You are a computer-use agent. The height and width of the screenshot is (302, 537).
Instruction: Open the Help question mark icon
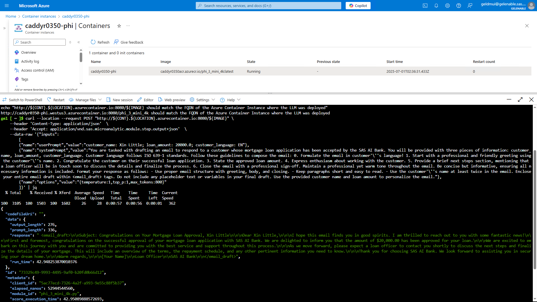coord(459,6)
